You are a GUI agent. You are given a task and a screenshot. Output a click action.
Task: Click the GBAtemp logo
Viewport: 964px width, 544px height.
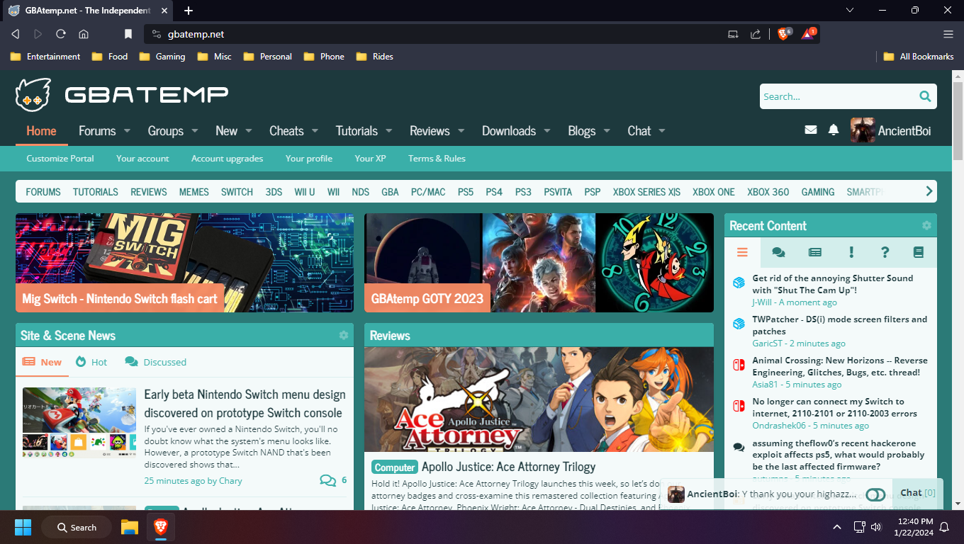122,94
